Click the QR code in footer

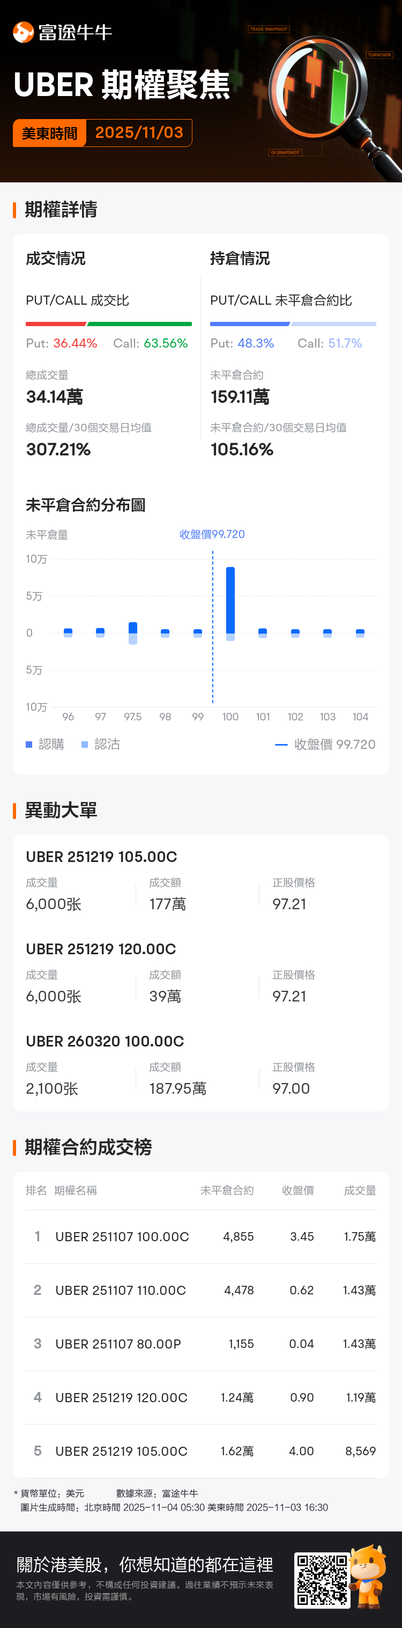(x=322, y=1579)
